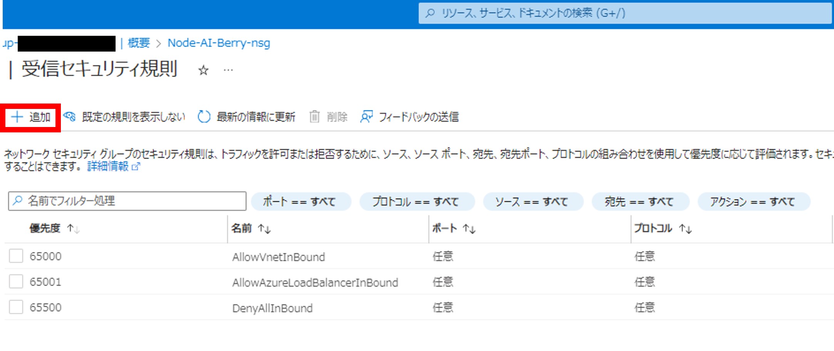
Task: Sort by ポート column header
Action: pos(454,229)
